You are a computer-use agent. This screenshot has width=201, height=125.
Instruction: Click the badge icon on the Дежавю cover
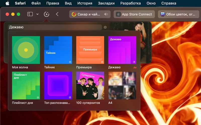134,62
